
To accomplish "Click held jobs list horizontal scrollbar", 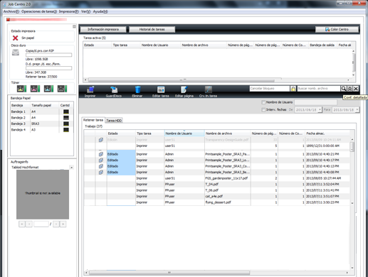I will 169,273.
